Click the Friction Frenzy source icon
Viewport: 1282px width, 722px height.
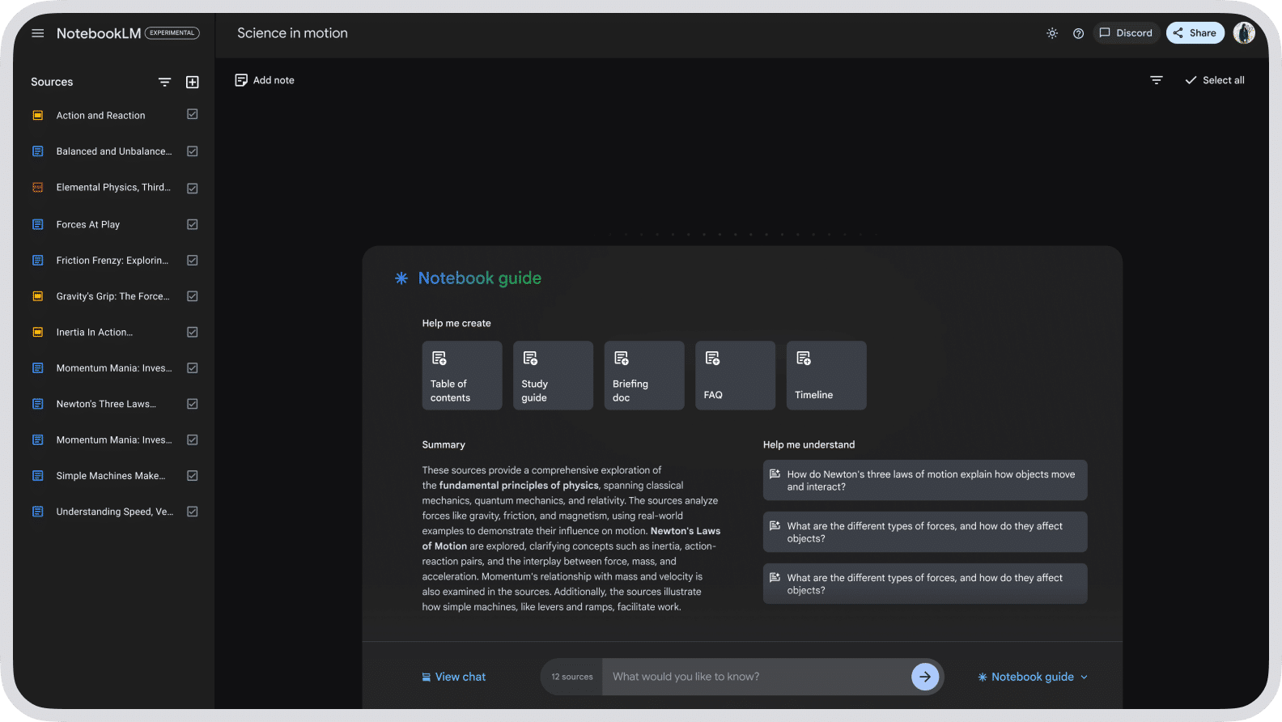click(37, 260)
